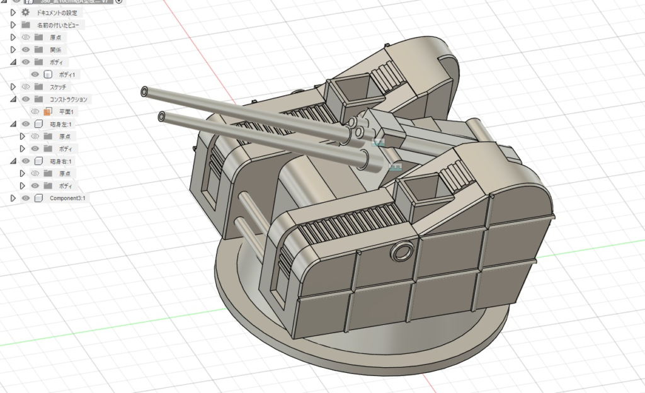Click the joint marker icon in the viewport
Screen dimensions: 645x393
pyautogui.click(x=378, y=142)
